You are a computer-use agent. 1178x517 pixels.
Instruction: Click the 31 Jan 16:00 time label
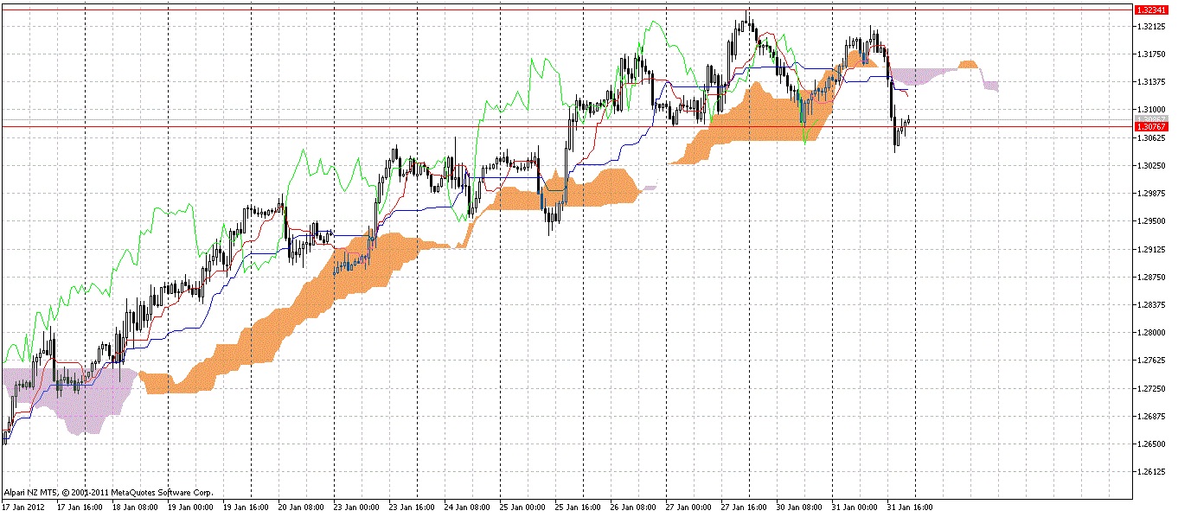coord(909,507)
